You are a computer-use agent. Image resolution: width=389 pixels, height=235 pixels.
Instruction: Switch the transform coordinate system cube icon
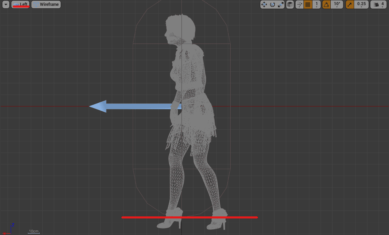point(290,4)
